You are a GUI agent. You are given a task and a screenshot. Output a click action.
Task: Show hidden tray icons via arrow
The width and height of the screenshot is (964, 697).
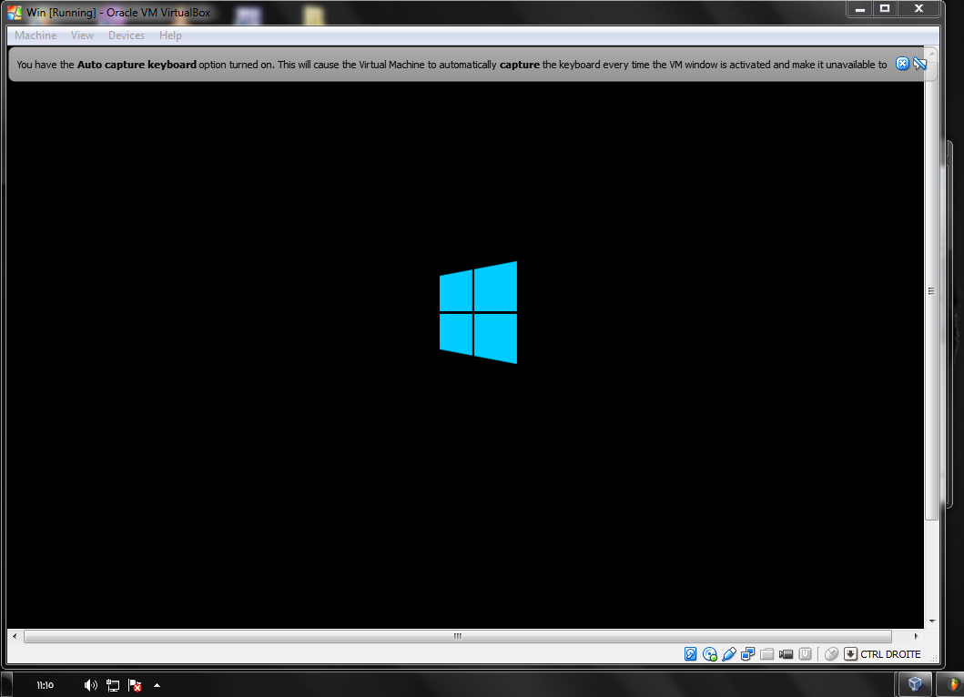(157, 684)
